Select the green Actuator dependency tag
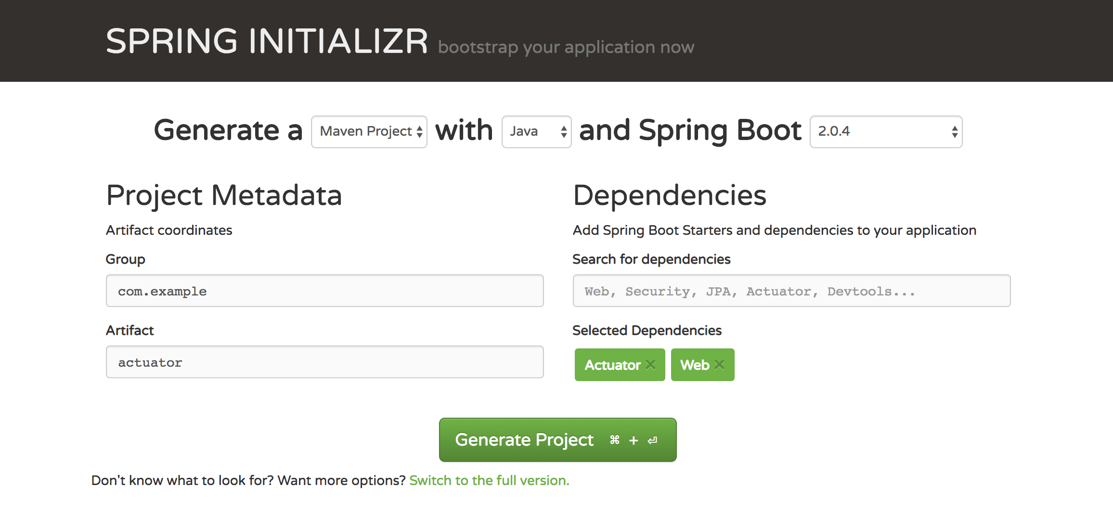Image resolution: width=1113 pixels, height=512 pixels. pos(611,365)
